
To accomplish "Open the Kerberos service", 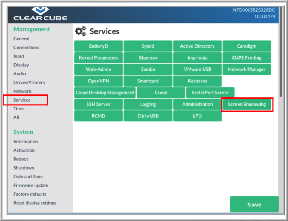I will [197, 81].
